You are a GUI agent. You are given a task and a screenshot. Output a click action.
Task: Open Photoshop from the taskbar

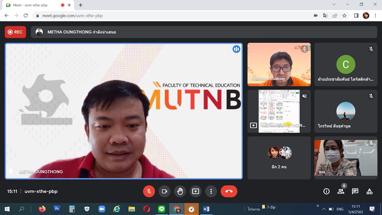(x=57, y=209)
